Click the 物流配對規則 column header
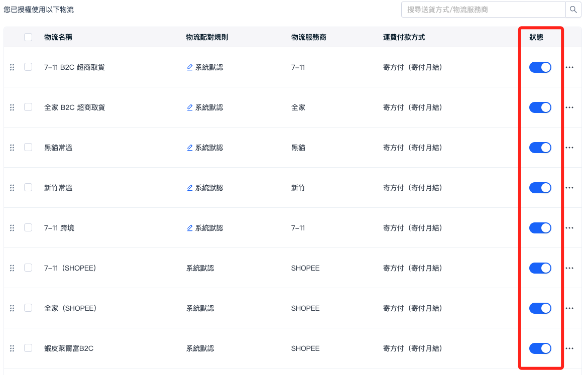 click(207, 37)
